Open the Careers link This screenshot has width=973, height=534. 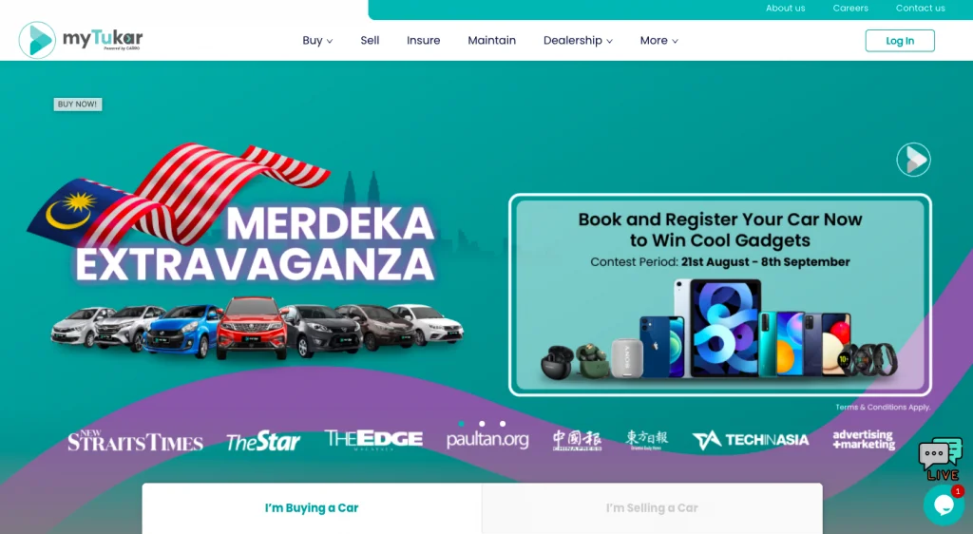(850, 8)
